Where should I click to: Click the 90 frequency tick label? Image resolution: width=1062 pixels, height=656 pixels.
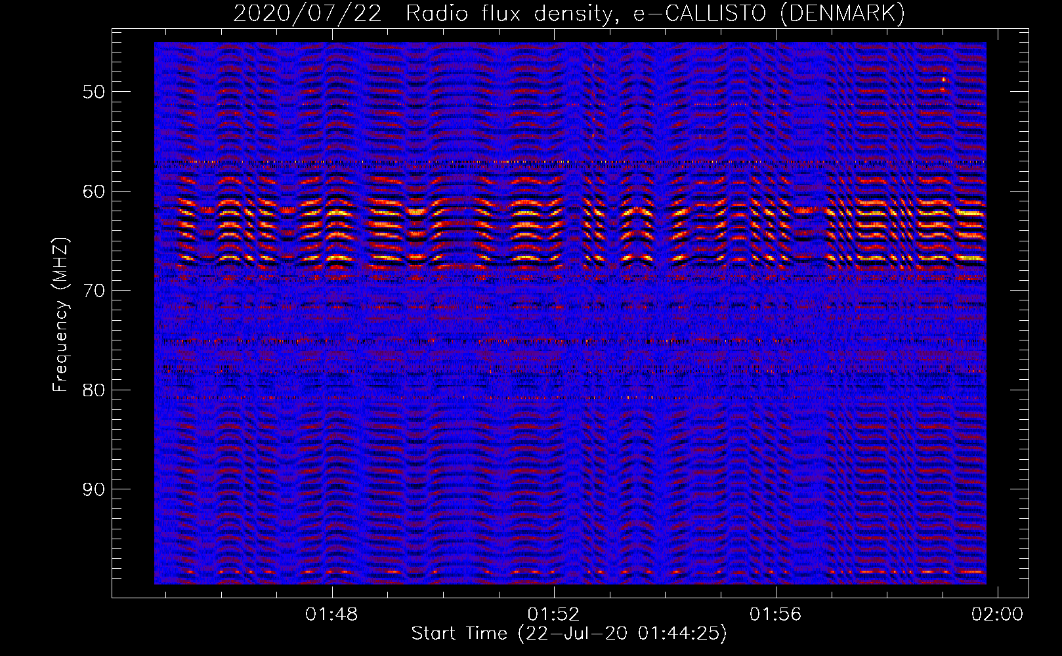click(94, 489)
